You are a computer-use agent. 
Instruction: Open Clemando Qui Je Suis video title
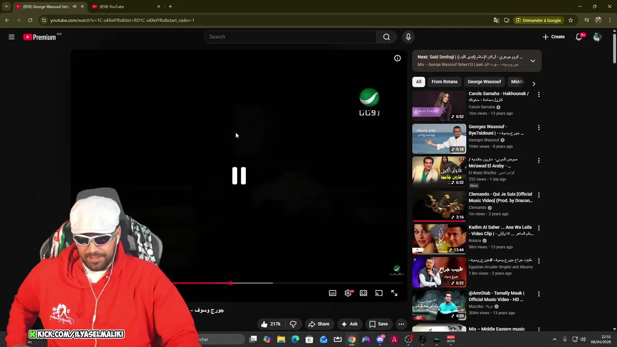tap(500, 197)
